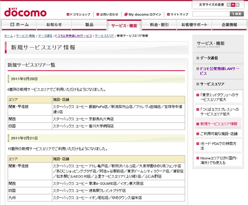Screen dimensions: 248x205
Task: Click the 香川大学病院店 table cell
Action: pos(119,126)
